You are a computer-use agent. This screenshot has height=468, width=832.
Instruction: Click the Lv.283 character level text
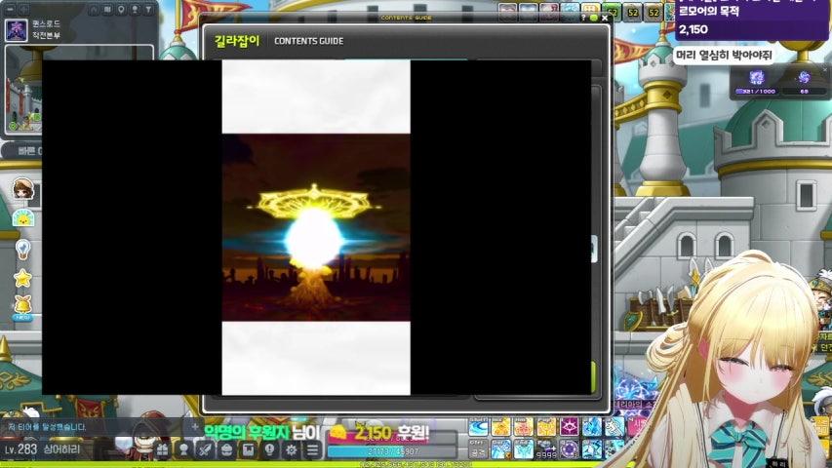coord(20,449)
